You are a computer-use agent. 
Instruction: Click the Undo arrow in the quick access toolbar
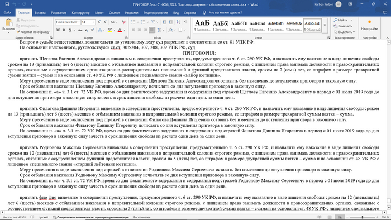click(15, 4)
